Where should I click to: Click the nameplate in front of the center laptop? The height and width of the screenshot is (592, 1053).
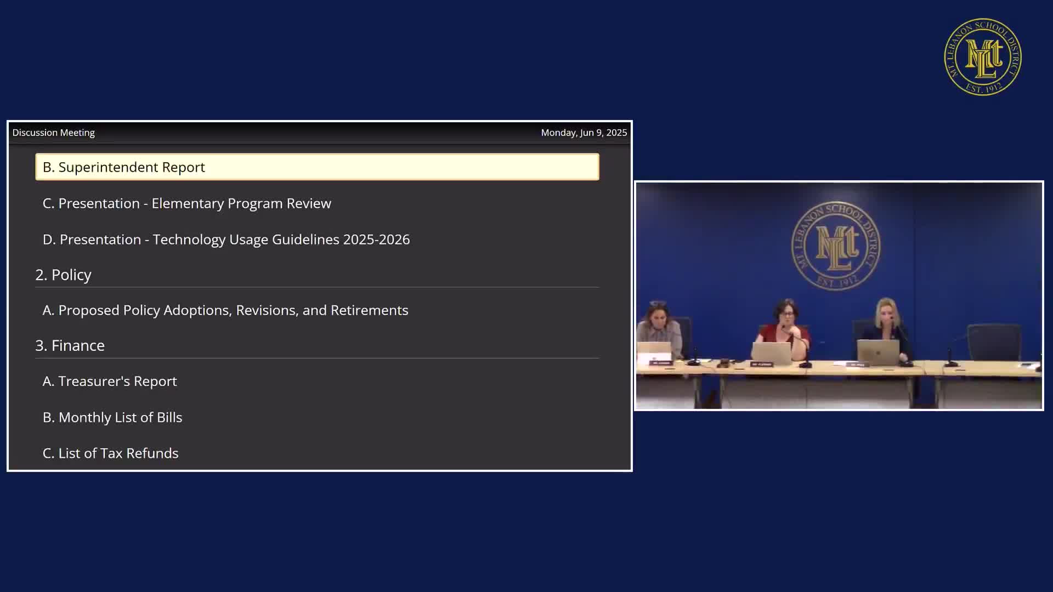tap(762, 364)
